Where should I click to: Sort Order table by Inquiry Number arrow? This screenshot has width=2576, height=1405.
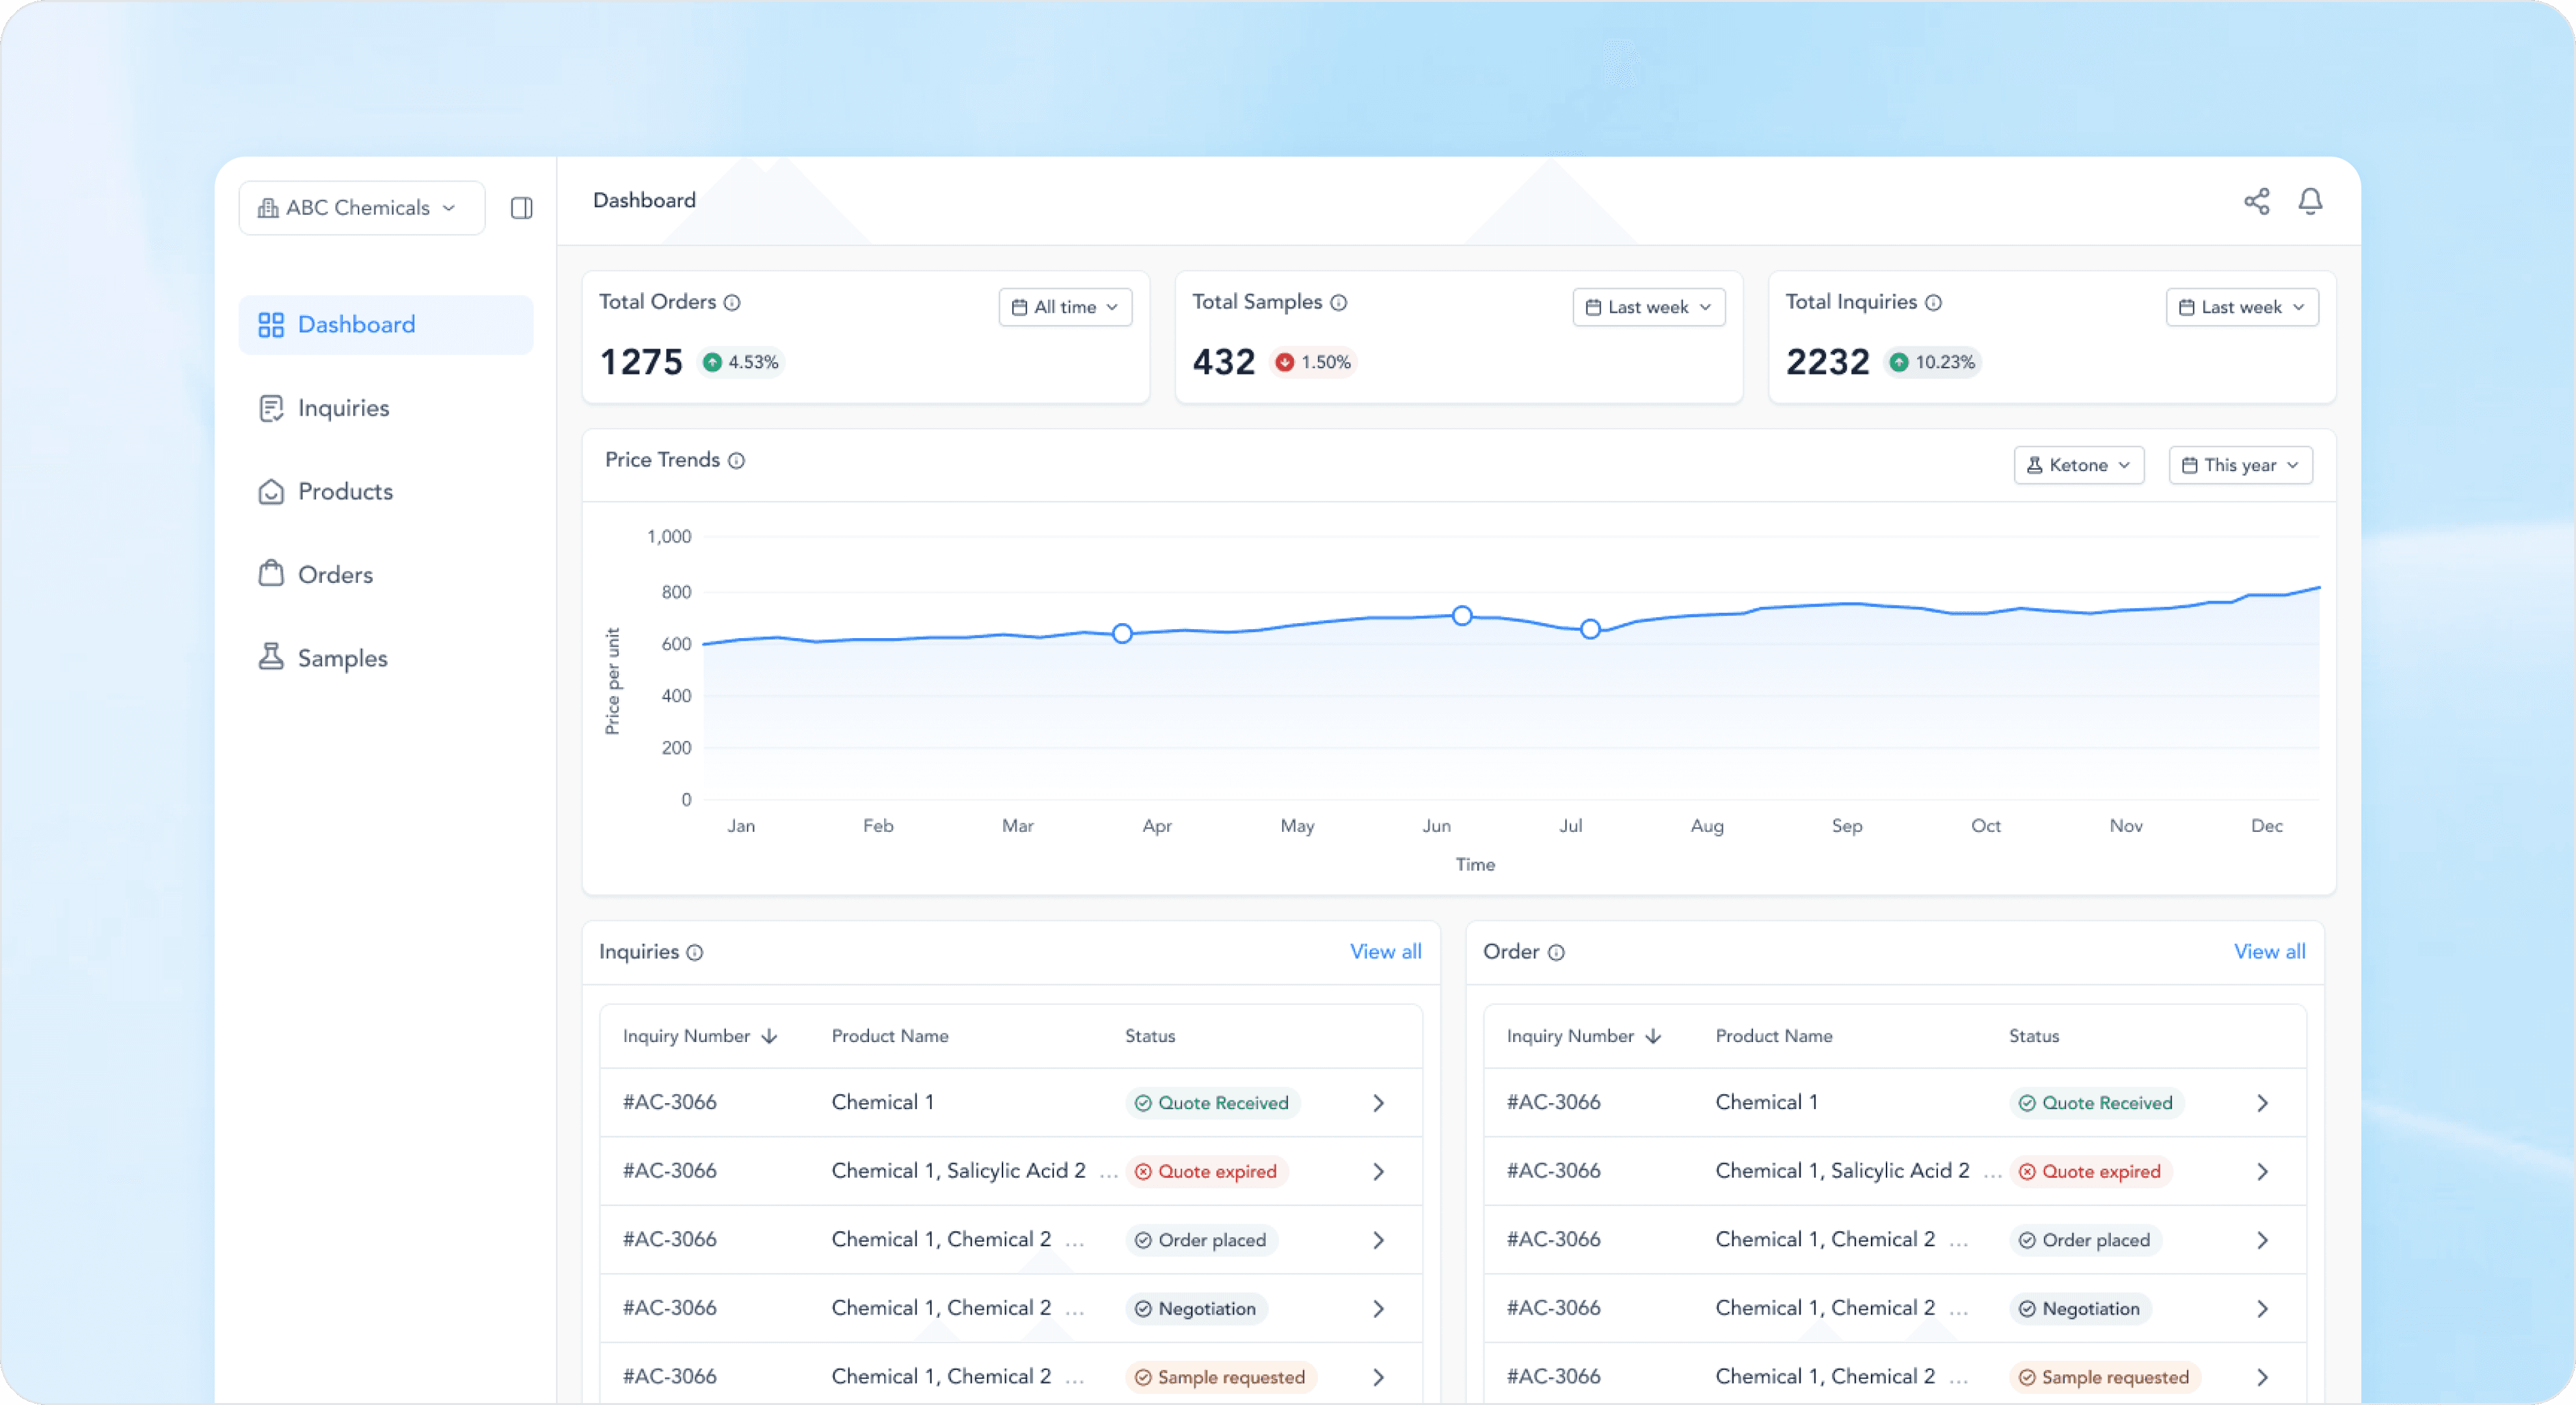tap(1653, 1037)
